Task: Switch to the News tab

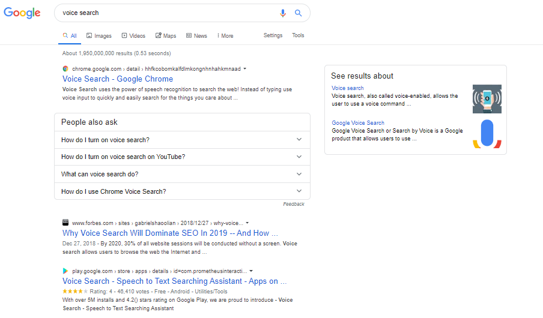Action: (196, 35)
